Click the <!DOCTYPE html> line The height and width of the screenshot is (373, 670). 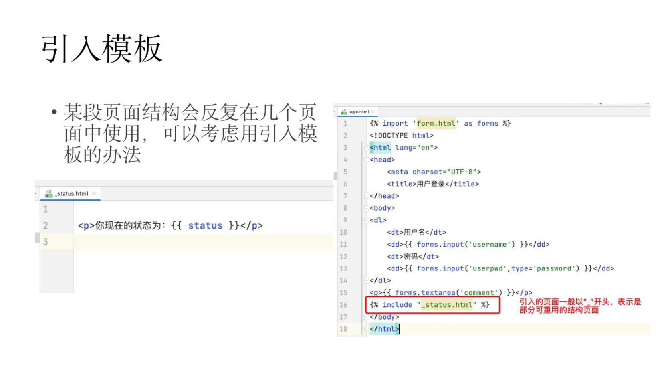pyautogui.click(x=401, y=136)
